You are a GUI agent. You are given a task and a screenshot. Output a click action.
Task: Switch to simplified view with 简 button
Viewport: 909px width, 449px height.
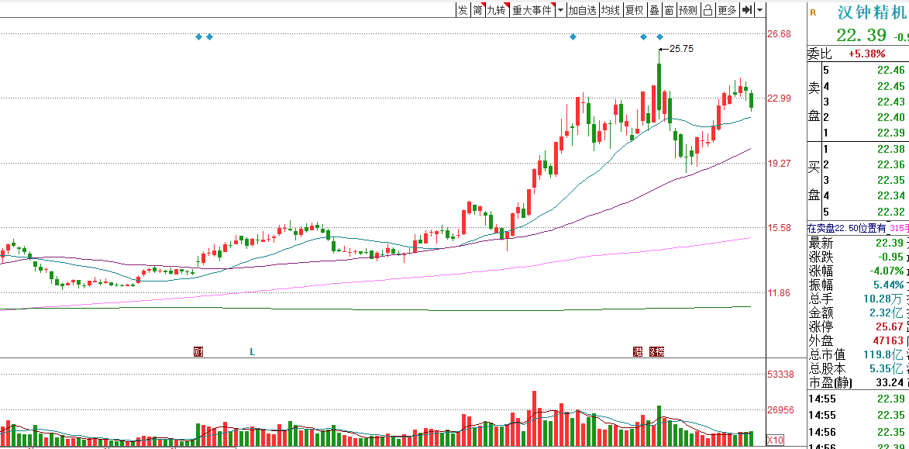477,10
